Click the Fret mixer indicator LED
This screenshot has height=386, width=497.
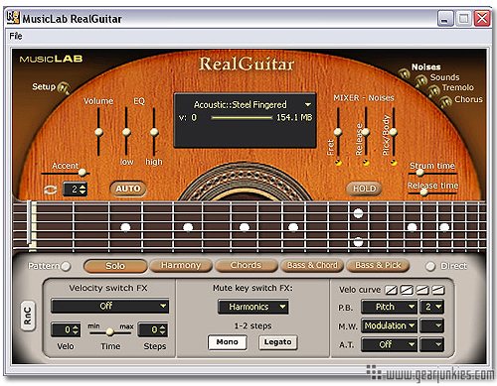tap(338, 163)
